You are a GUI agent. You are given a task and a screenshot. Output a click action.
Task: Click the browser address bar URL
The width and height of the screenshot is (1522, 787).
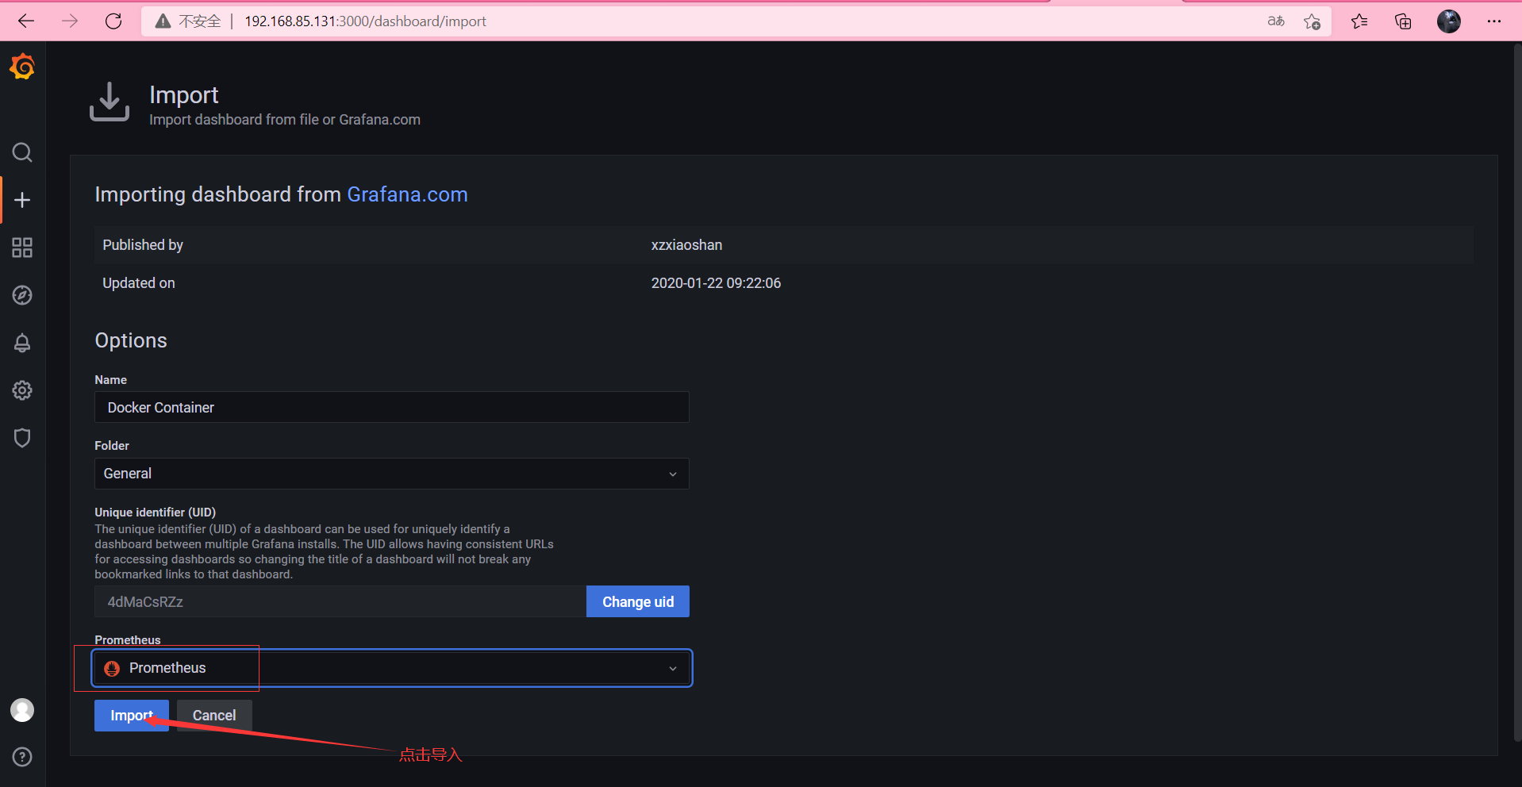365,21
